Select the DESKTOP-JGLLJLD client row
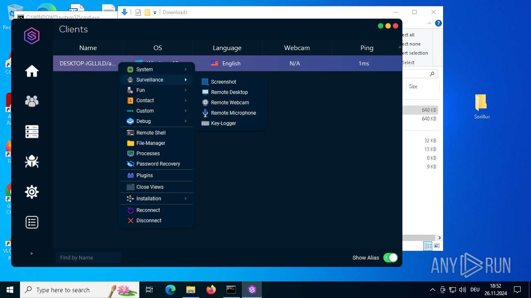The width and height of the screenshot is (531, 298). [x=227, y=63]
